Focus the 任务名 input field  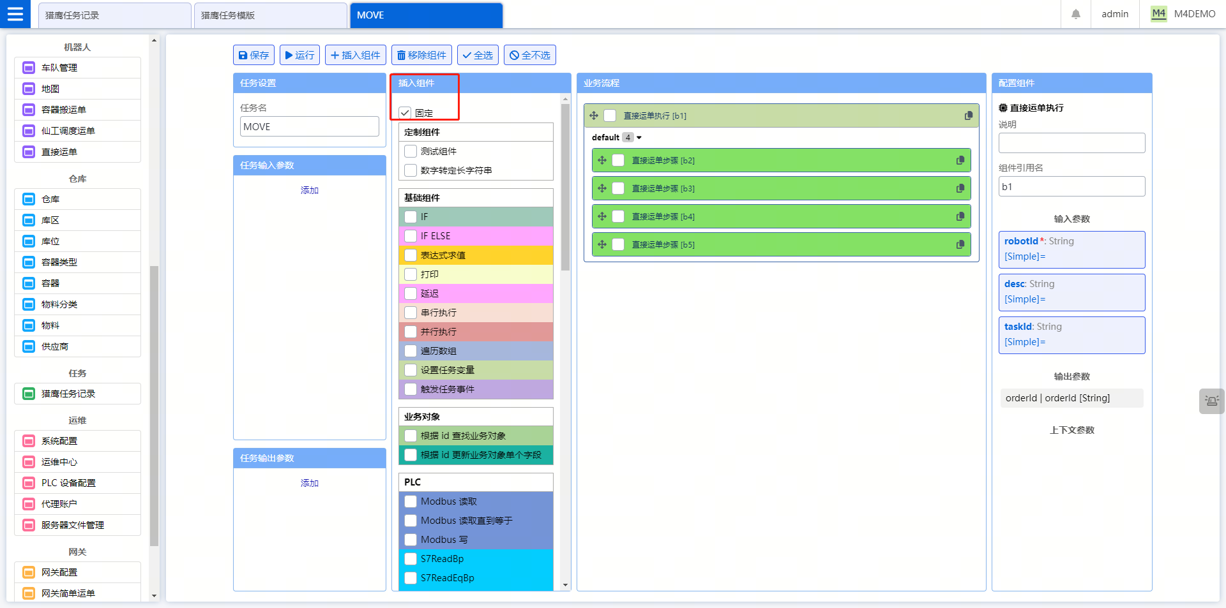pyautogui.click(x=310, y=126)
